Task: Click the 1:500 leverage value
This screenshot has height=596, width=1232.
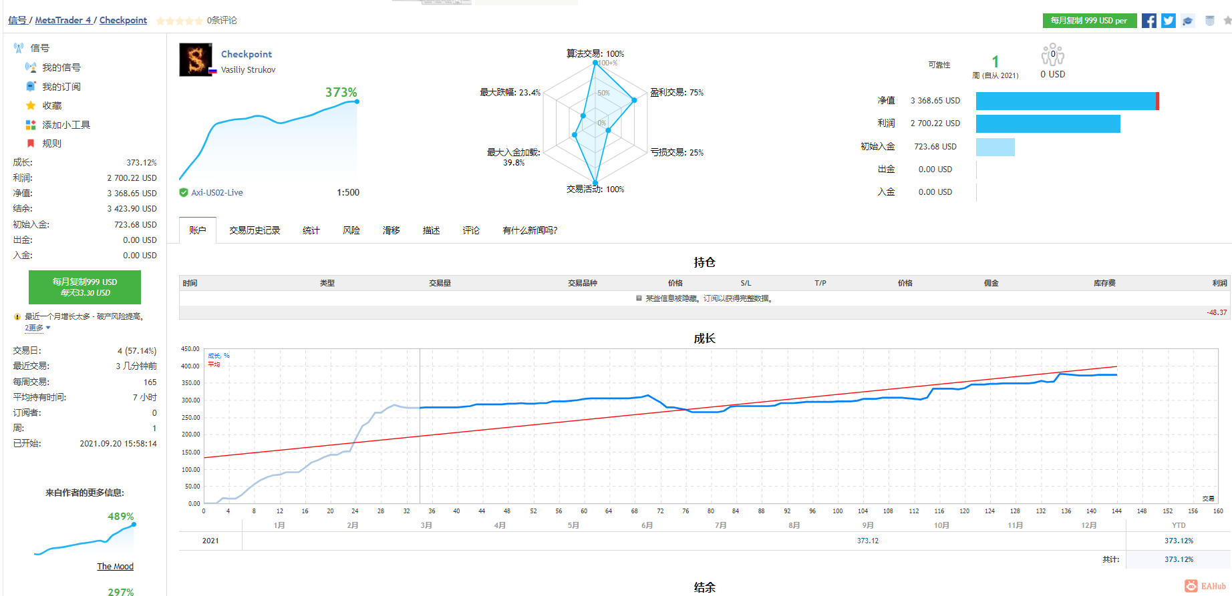Action: pyautogui.click(x=348, y=193)
